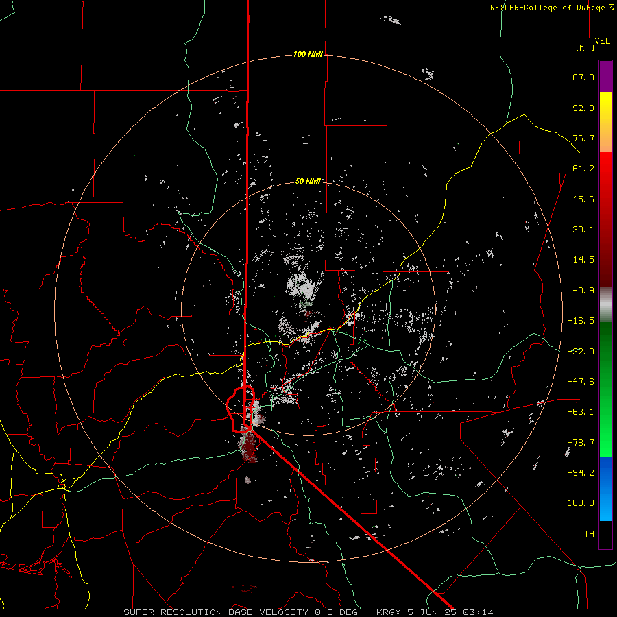The image size is (617, 617).
Task: Pick the yellow-orange segment of velocity colorbar
Action: 605,122
